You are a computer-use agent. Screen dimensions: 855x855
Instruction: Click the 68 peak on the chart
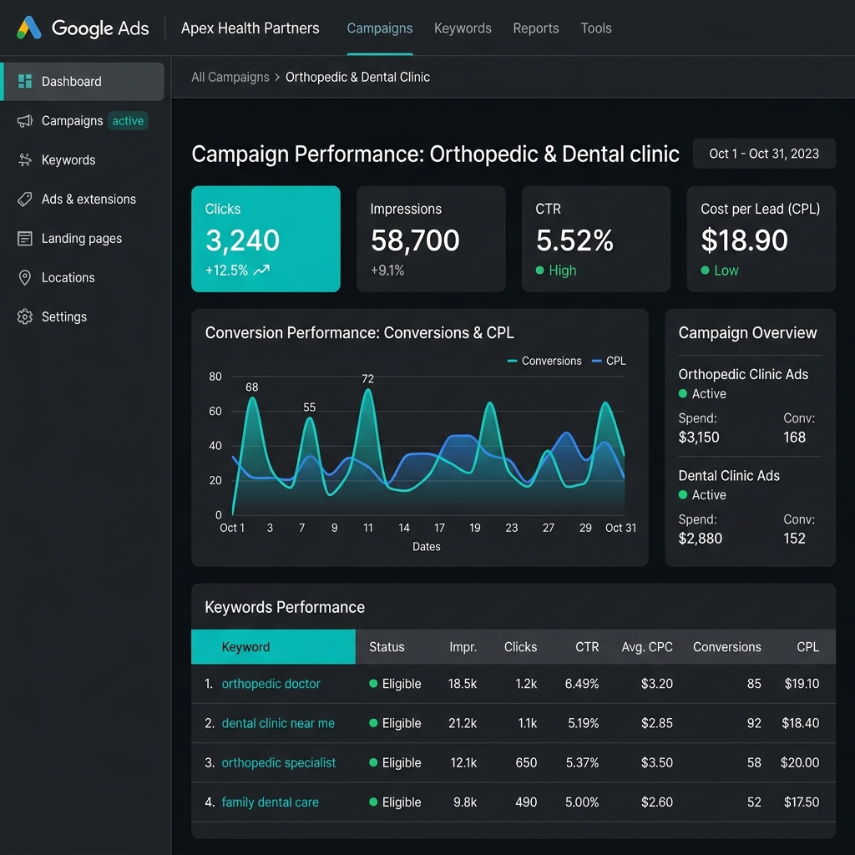(252, 397)
